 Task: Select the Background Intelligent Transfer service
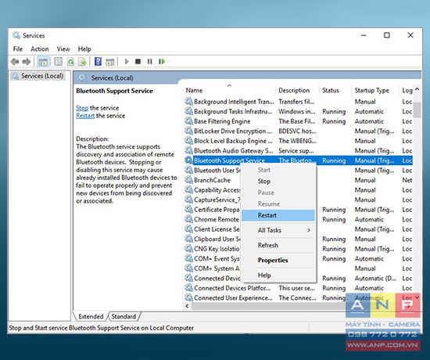[299, 101]
